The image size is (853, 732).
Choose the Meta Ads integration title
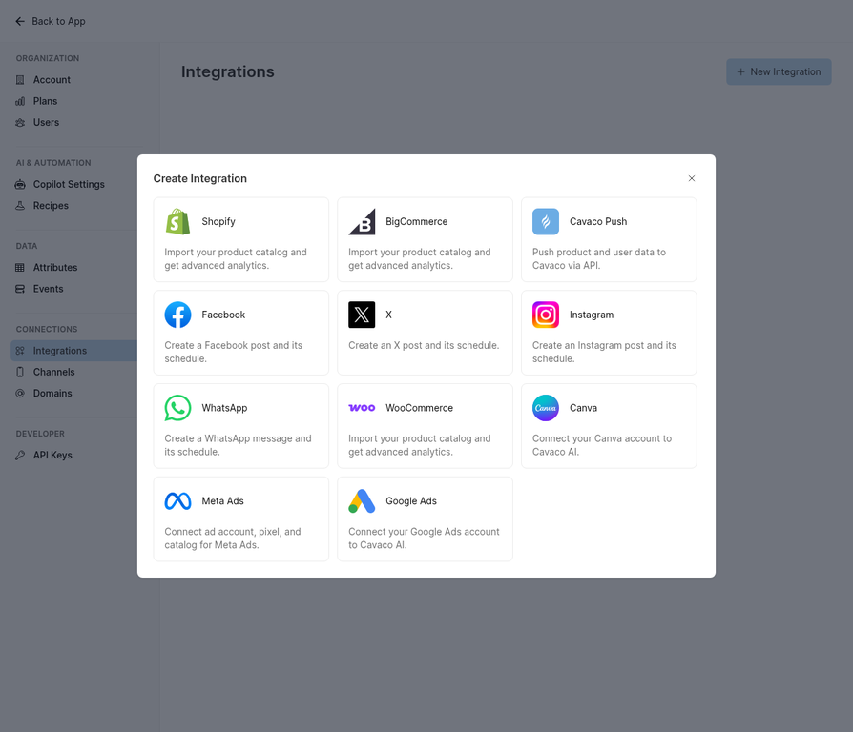pos(222,501)
